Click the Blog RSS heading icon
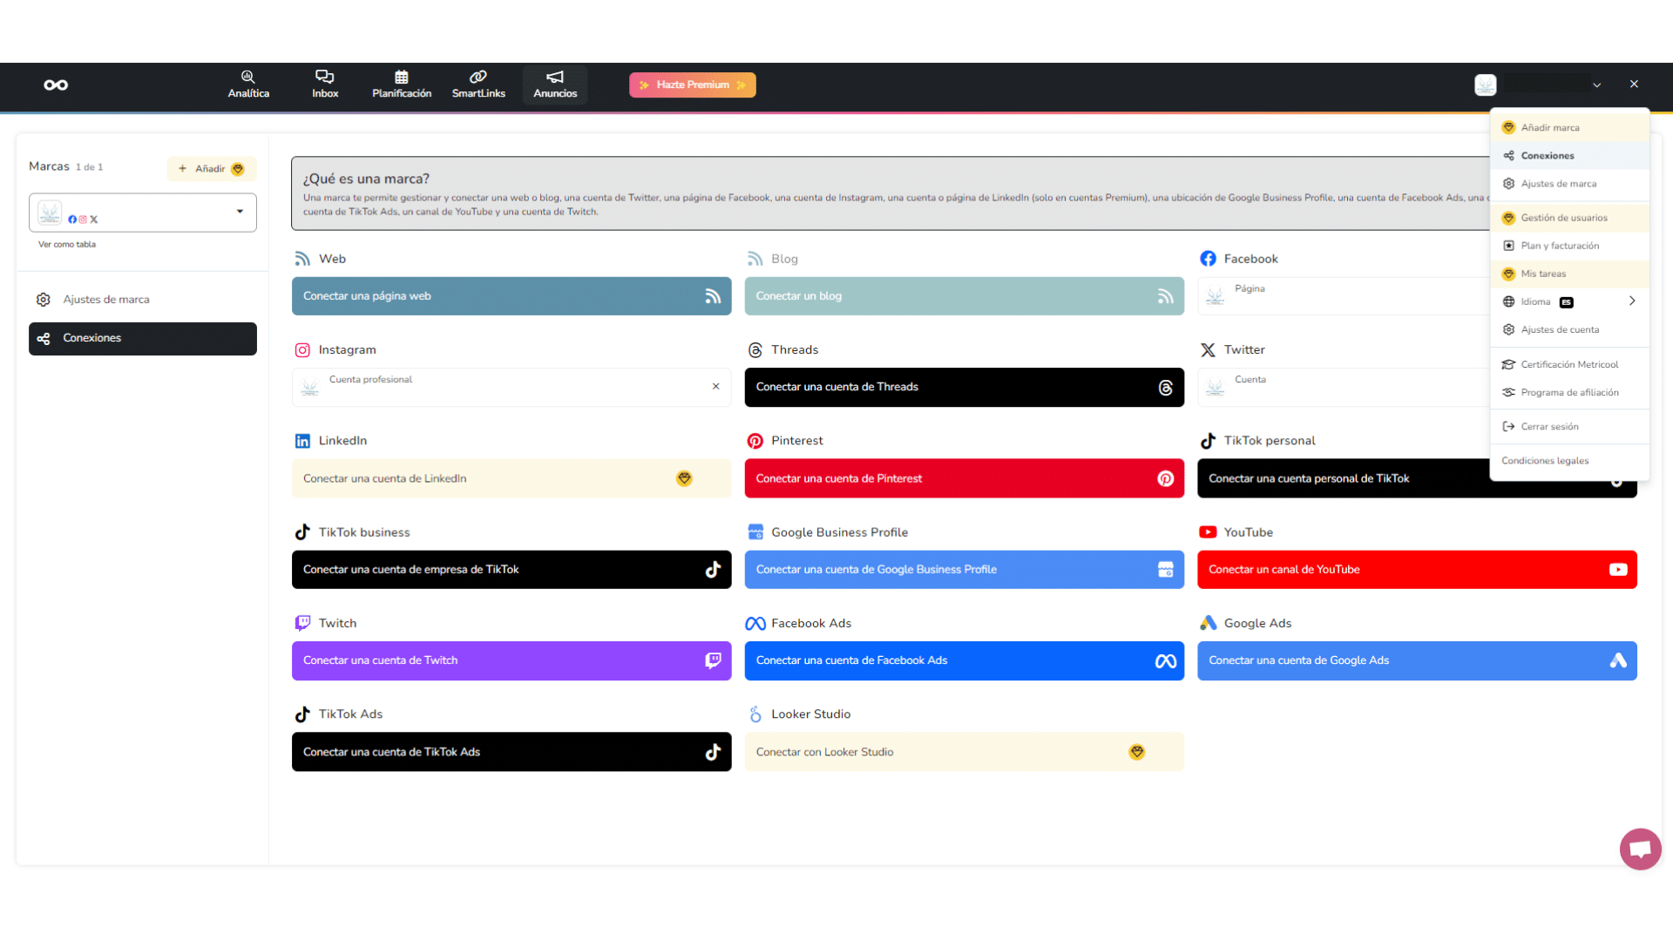The image size is (1673, 941). tap(755, 259)
